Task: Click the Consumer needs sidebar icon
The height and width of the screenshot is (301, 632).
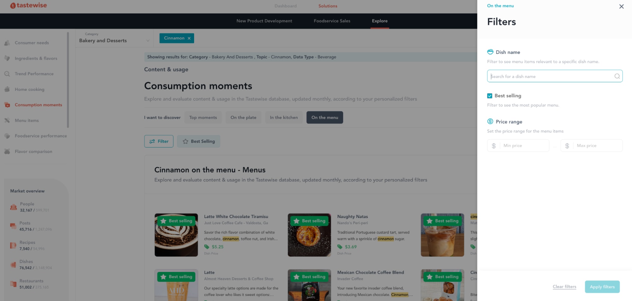Action: pos(7,43)
